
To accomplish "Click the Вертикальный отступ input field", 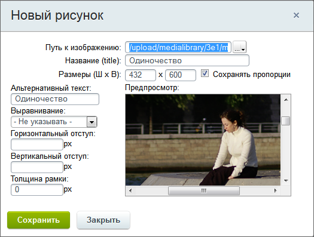I will coord(37,167).
